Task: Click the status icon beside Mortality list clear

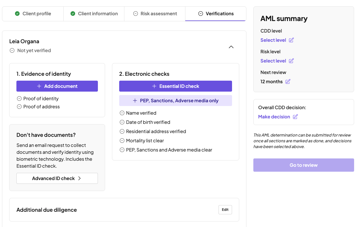Action: click(122, 141)
